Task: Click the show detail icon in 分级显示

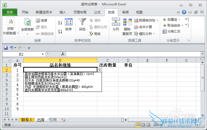Action: coord(187,20)
